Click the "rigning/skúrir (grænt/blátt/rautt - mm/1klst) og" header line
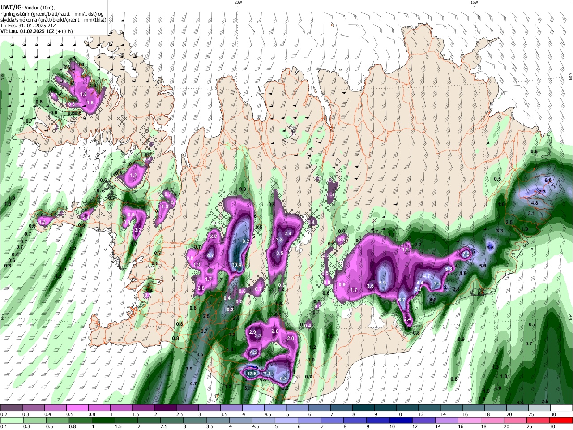The width and height of the screenshot is (573, 430). [52, 14]
